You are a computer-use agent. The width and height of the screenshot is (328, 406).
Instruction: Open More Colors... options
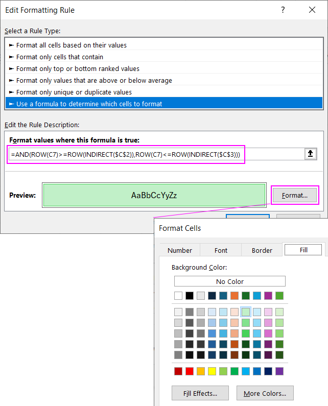[x=265, y=393]
